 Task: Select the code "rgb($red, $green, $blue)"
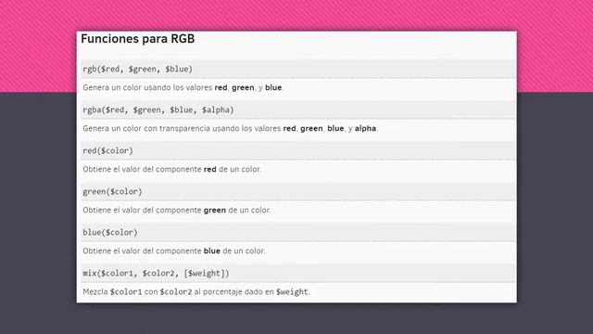pos(138,69)
